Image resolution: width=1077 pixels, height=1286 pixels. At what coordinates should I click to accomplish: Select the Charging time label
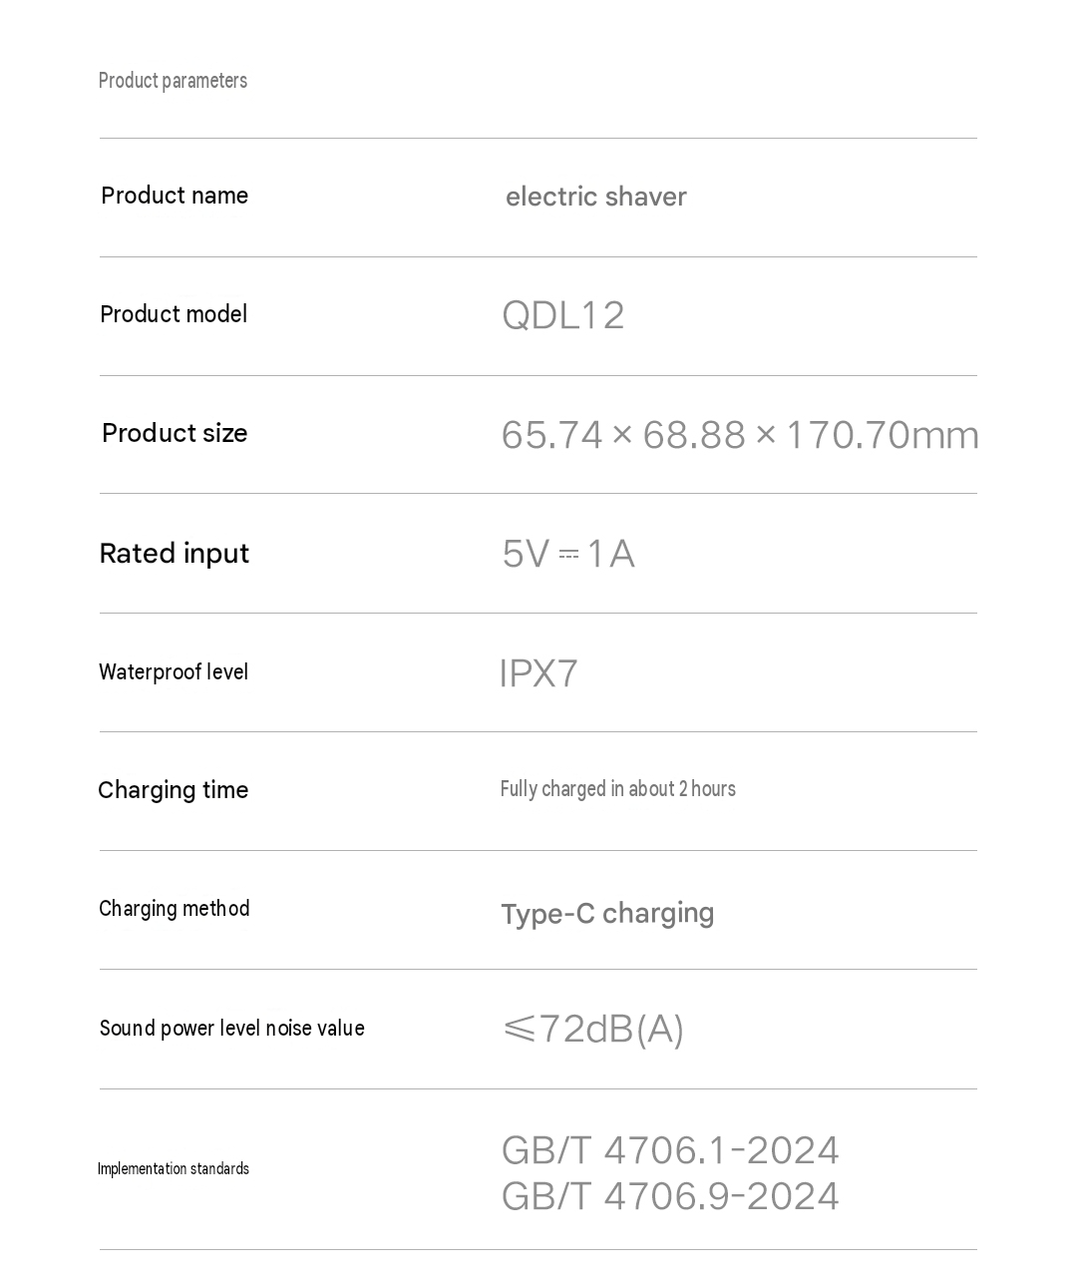point(174,790)
